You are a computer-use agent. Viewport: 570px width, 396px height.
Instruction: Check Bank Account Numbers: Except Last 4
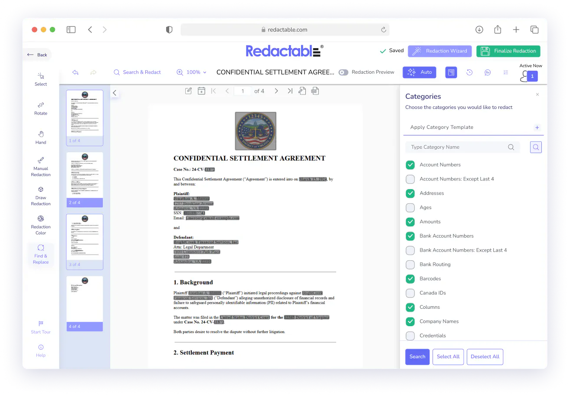coord(410,250)
